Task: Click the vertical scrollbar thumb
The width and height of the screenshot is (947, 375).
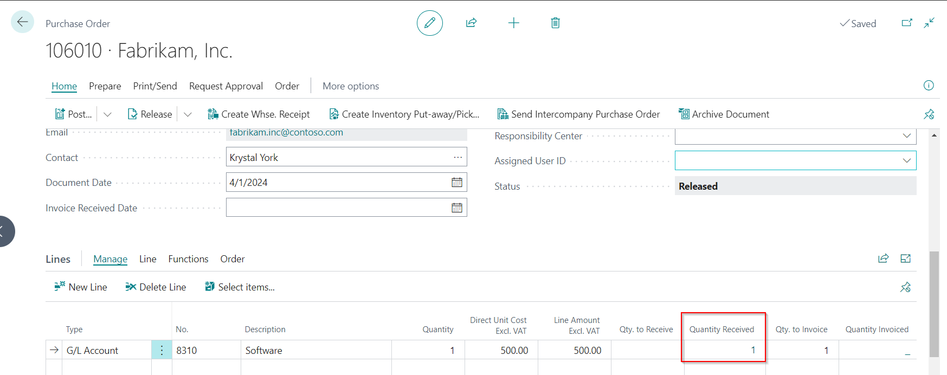Action: [934, 303]
